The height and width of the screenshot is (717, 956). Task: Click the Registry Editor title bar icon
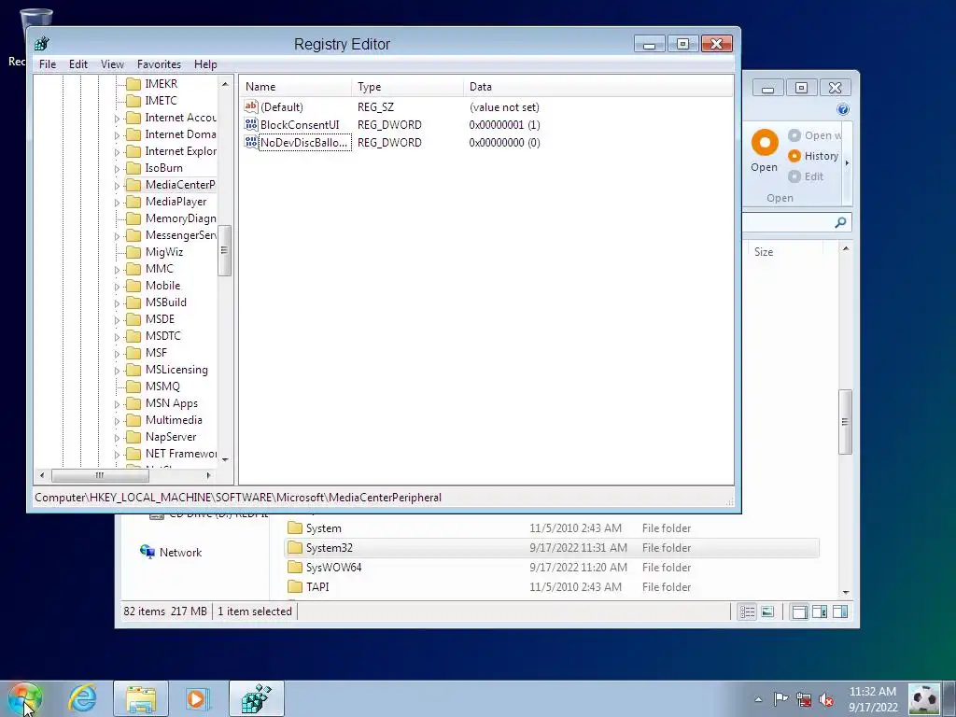pos(42,44)
